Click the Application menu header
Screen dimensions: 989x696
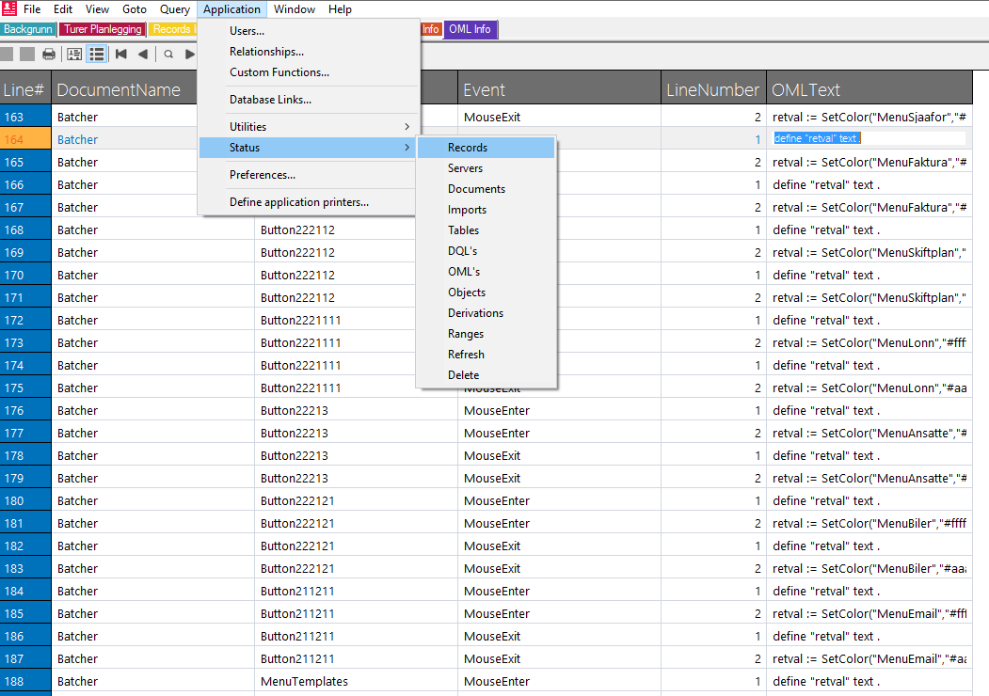[231, 9]
